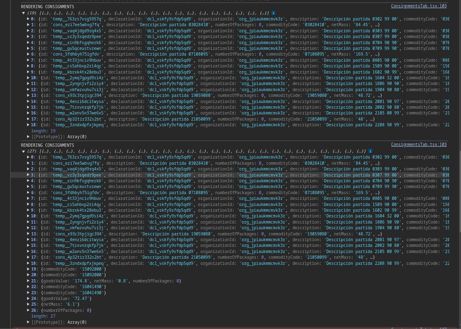Click id 'temp__4enzi6dcitwysa' in the 27-item array
This screenshot has height=329, width=461.
click(x=79, y=239)
